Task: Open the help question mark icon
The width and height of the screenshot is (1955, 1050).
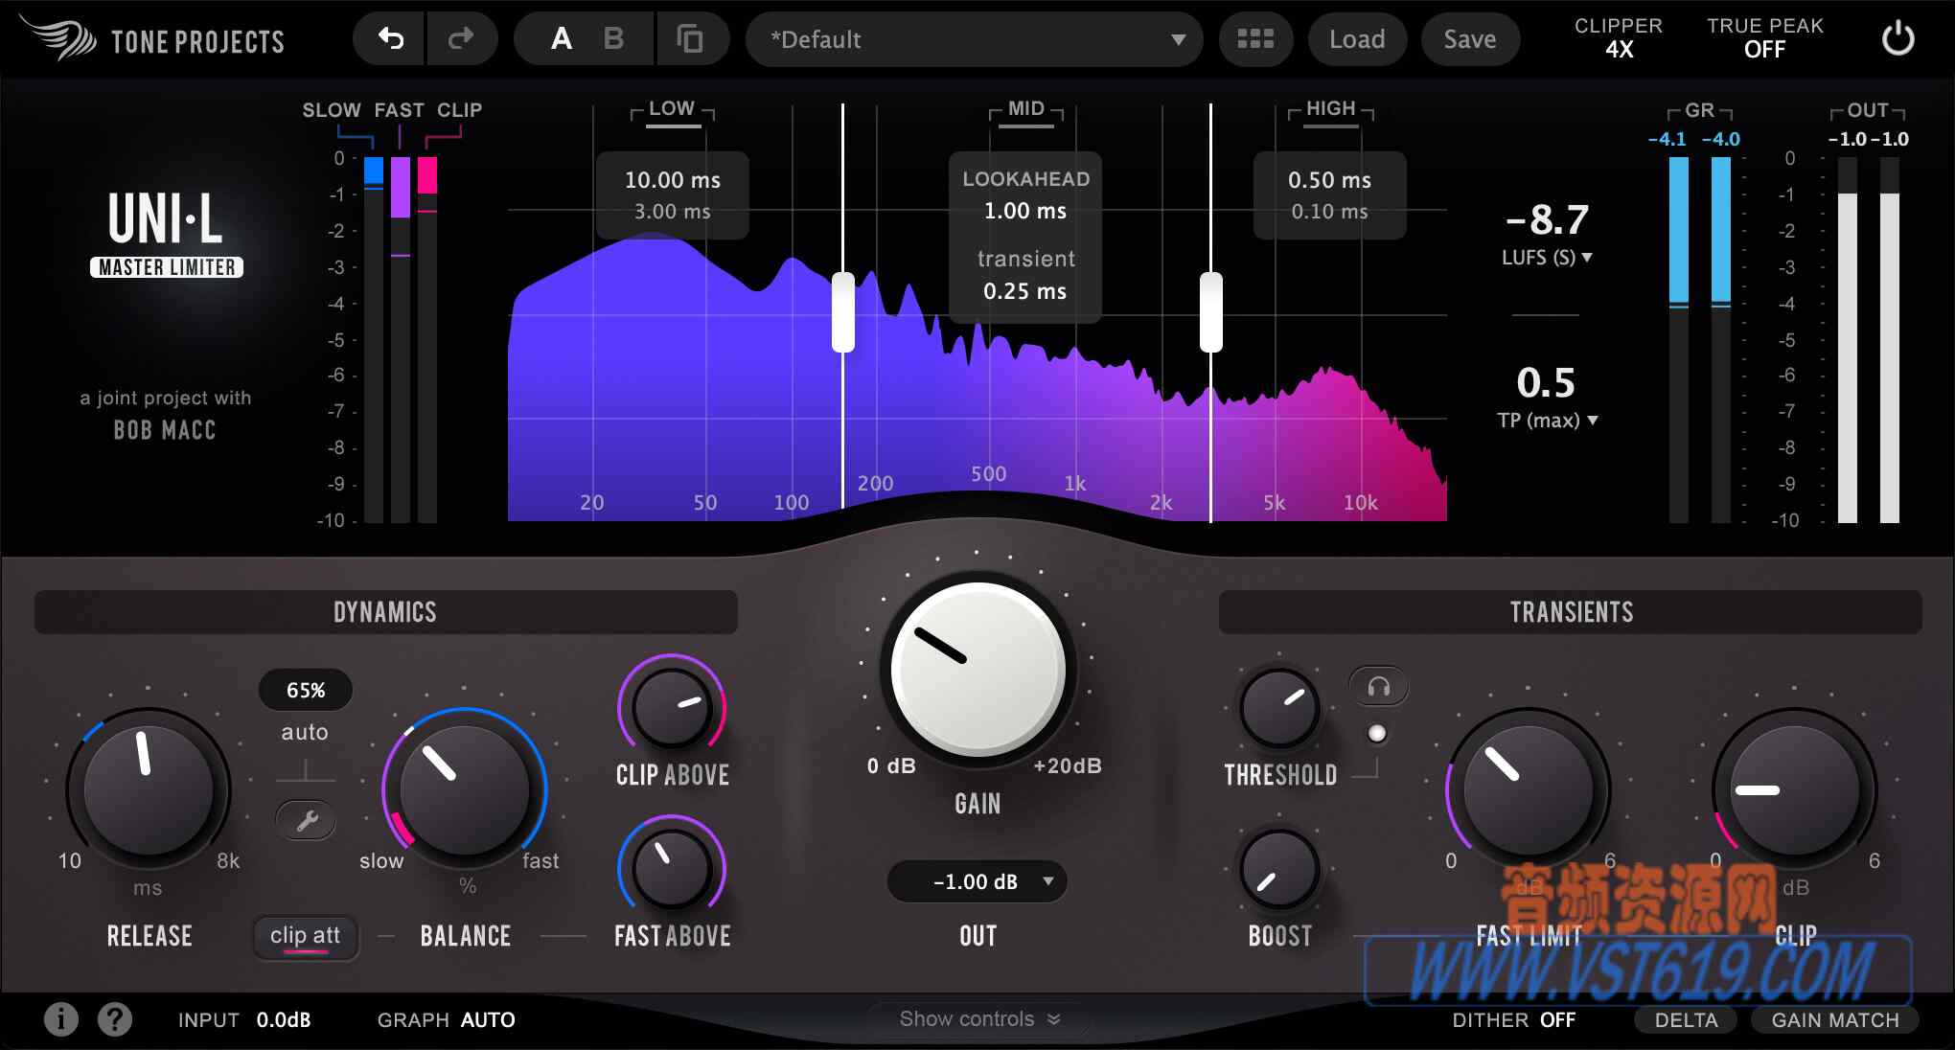Action: (115, 1019)
